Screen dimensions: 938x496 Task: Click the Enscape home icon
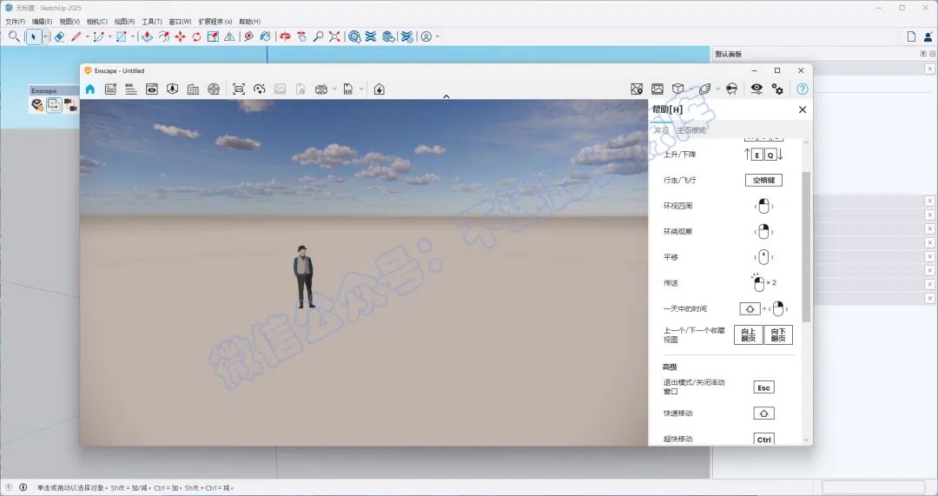click(89, 89)
